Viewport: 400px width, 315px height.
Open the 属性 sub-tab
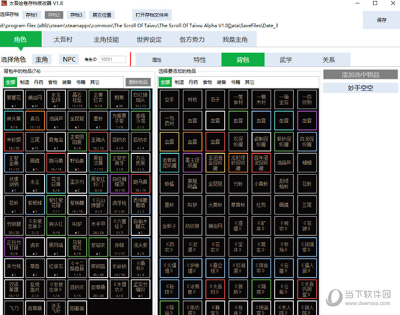point(157,60)
